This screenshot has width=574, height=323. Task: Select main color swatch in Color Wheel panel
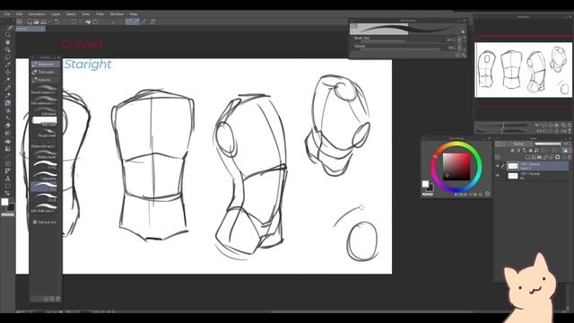(425, 184)
